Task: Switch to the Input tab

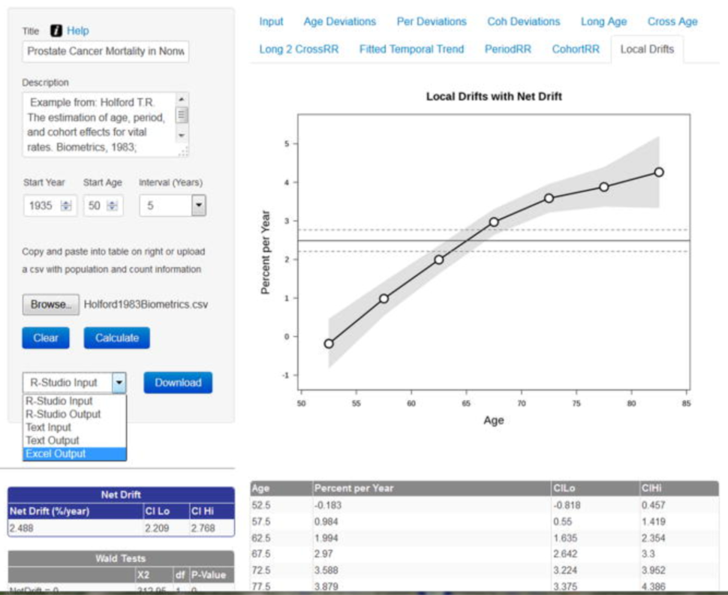Action: coord(271,22)
